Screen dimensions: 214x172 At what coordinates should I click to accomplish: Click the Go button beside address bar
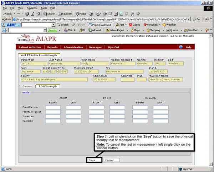(x=197, y=19)
